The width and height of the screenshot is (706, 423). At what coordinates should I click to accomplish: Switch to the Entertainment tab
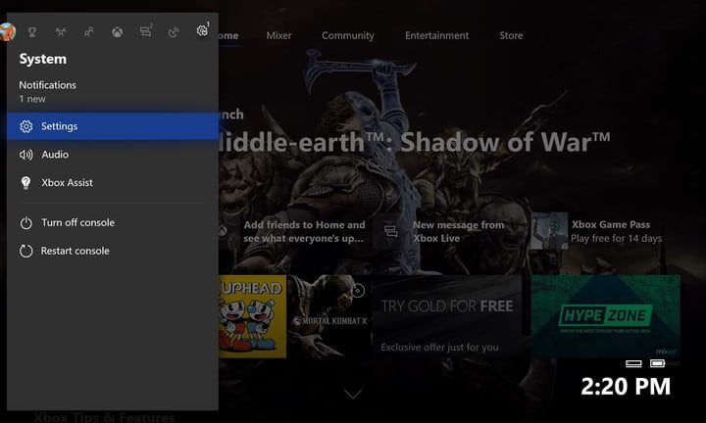[436, 35]
